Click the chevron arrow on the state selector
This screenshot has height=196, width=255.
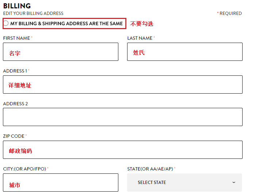pos(234,183)
